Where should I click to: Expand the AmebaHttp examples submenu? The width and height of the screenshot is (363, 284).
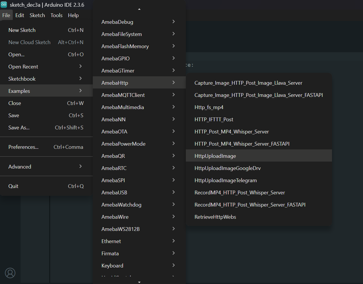(x=139, y=83)
